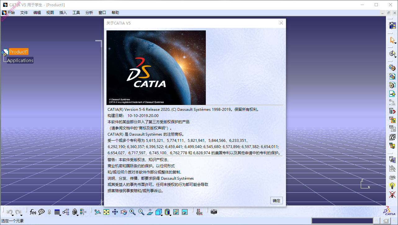This screenshot has width=398, height=225.
Task: Close the 关于CATIA V5 dialog
Action: coord(281,23)
